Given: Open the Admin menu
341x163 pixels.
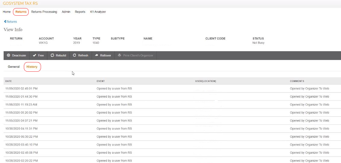Looking at the screenshot, I should click(x=66, y=12).
